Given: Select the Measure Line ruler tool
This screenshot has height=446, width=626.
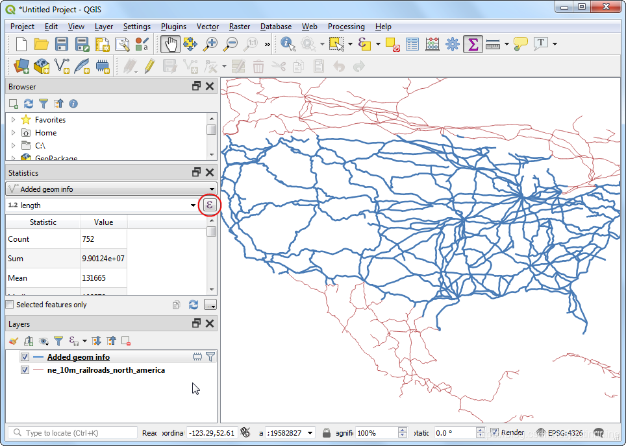Looking at the screenshot, I should [x=493, y=45].
